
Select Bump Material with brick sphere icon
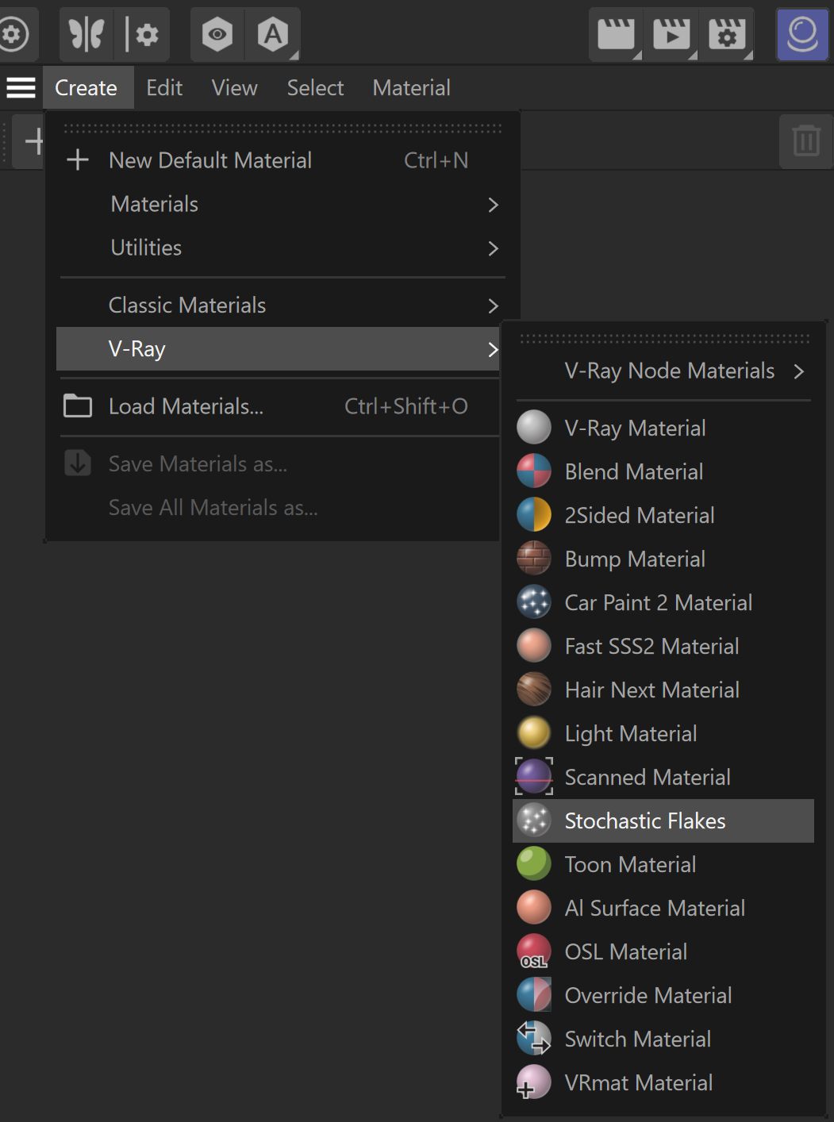pos(663,559)
